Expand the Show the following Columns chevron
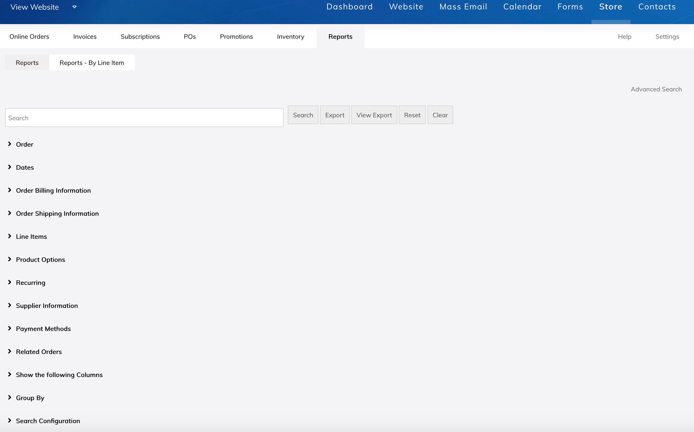The image size is (694, 432). click(10, 375)
